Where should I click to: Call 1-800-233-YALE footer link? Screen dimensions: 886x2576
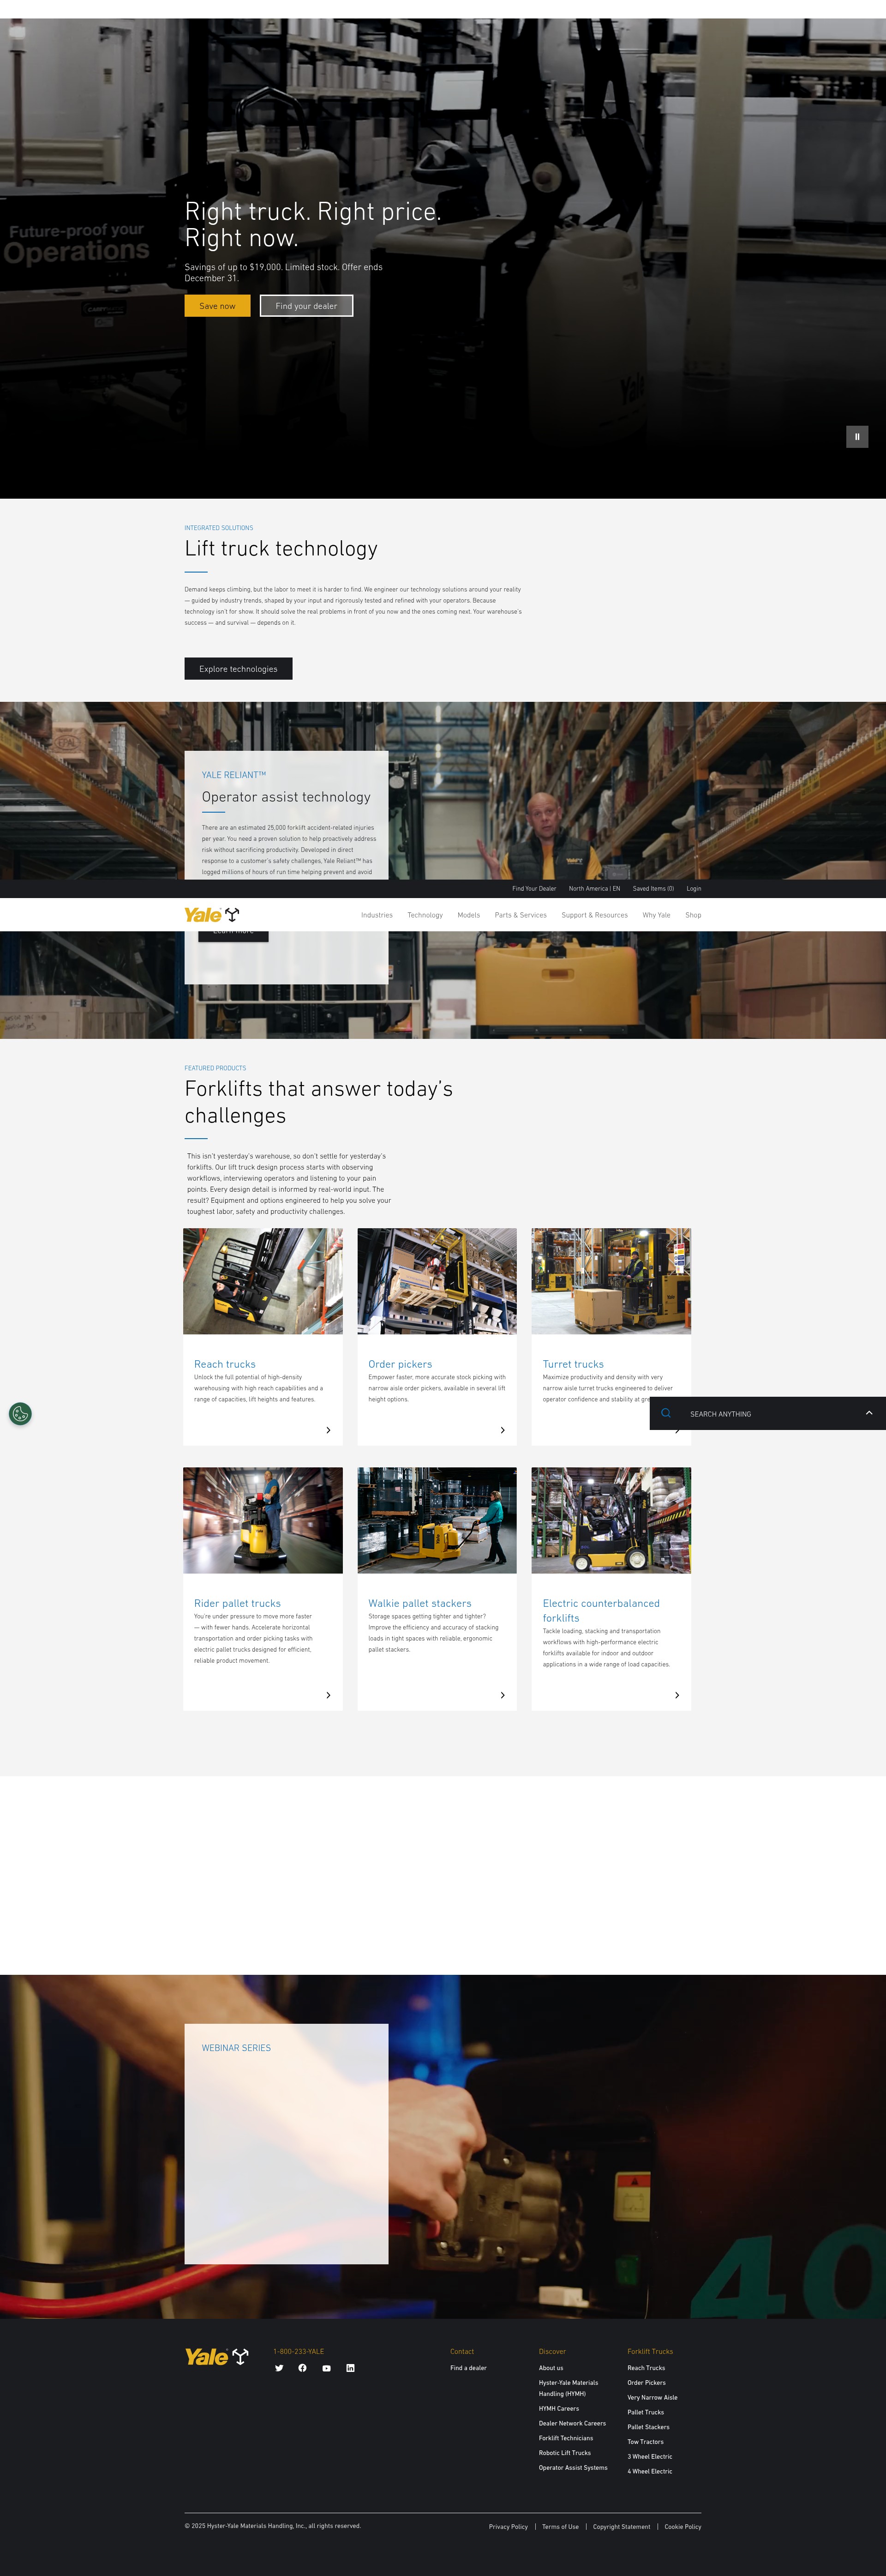299,2351
